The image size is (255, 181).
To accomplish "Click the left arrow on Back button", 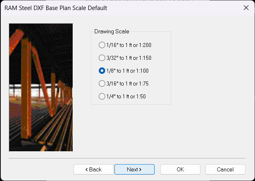I will [x=86, y=169].
